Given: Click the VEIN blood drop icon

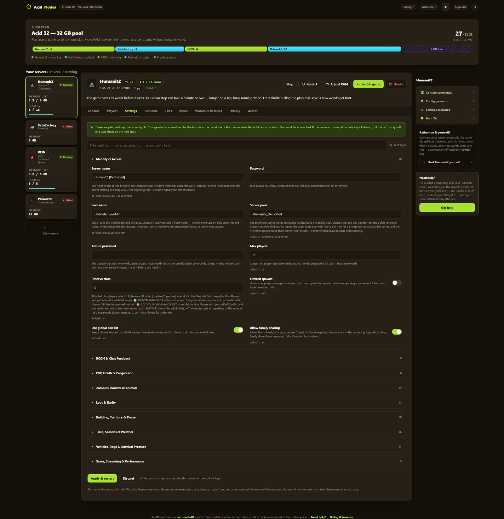Looking at the screenshot, I should (x=32, y=157).
